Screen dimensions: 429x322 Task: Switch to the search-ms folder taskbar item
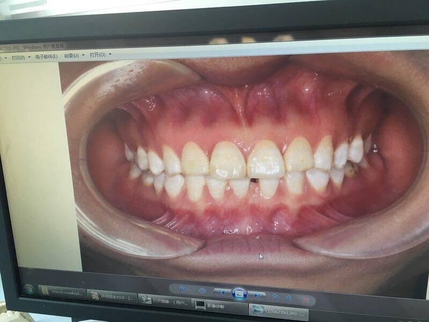coord(62,292)
